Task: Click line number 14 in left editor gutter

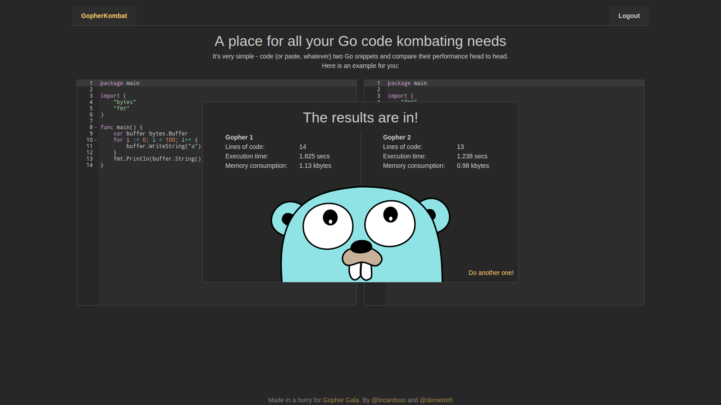Action: 90,165
